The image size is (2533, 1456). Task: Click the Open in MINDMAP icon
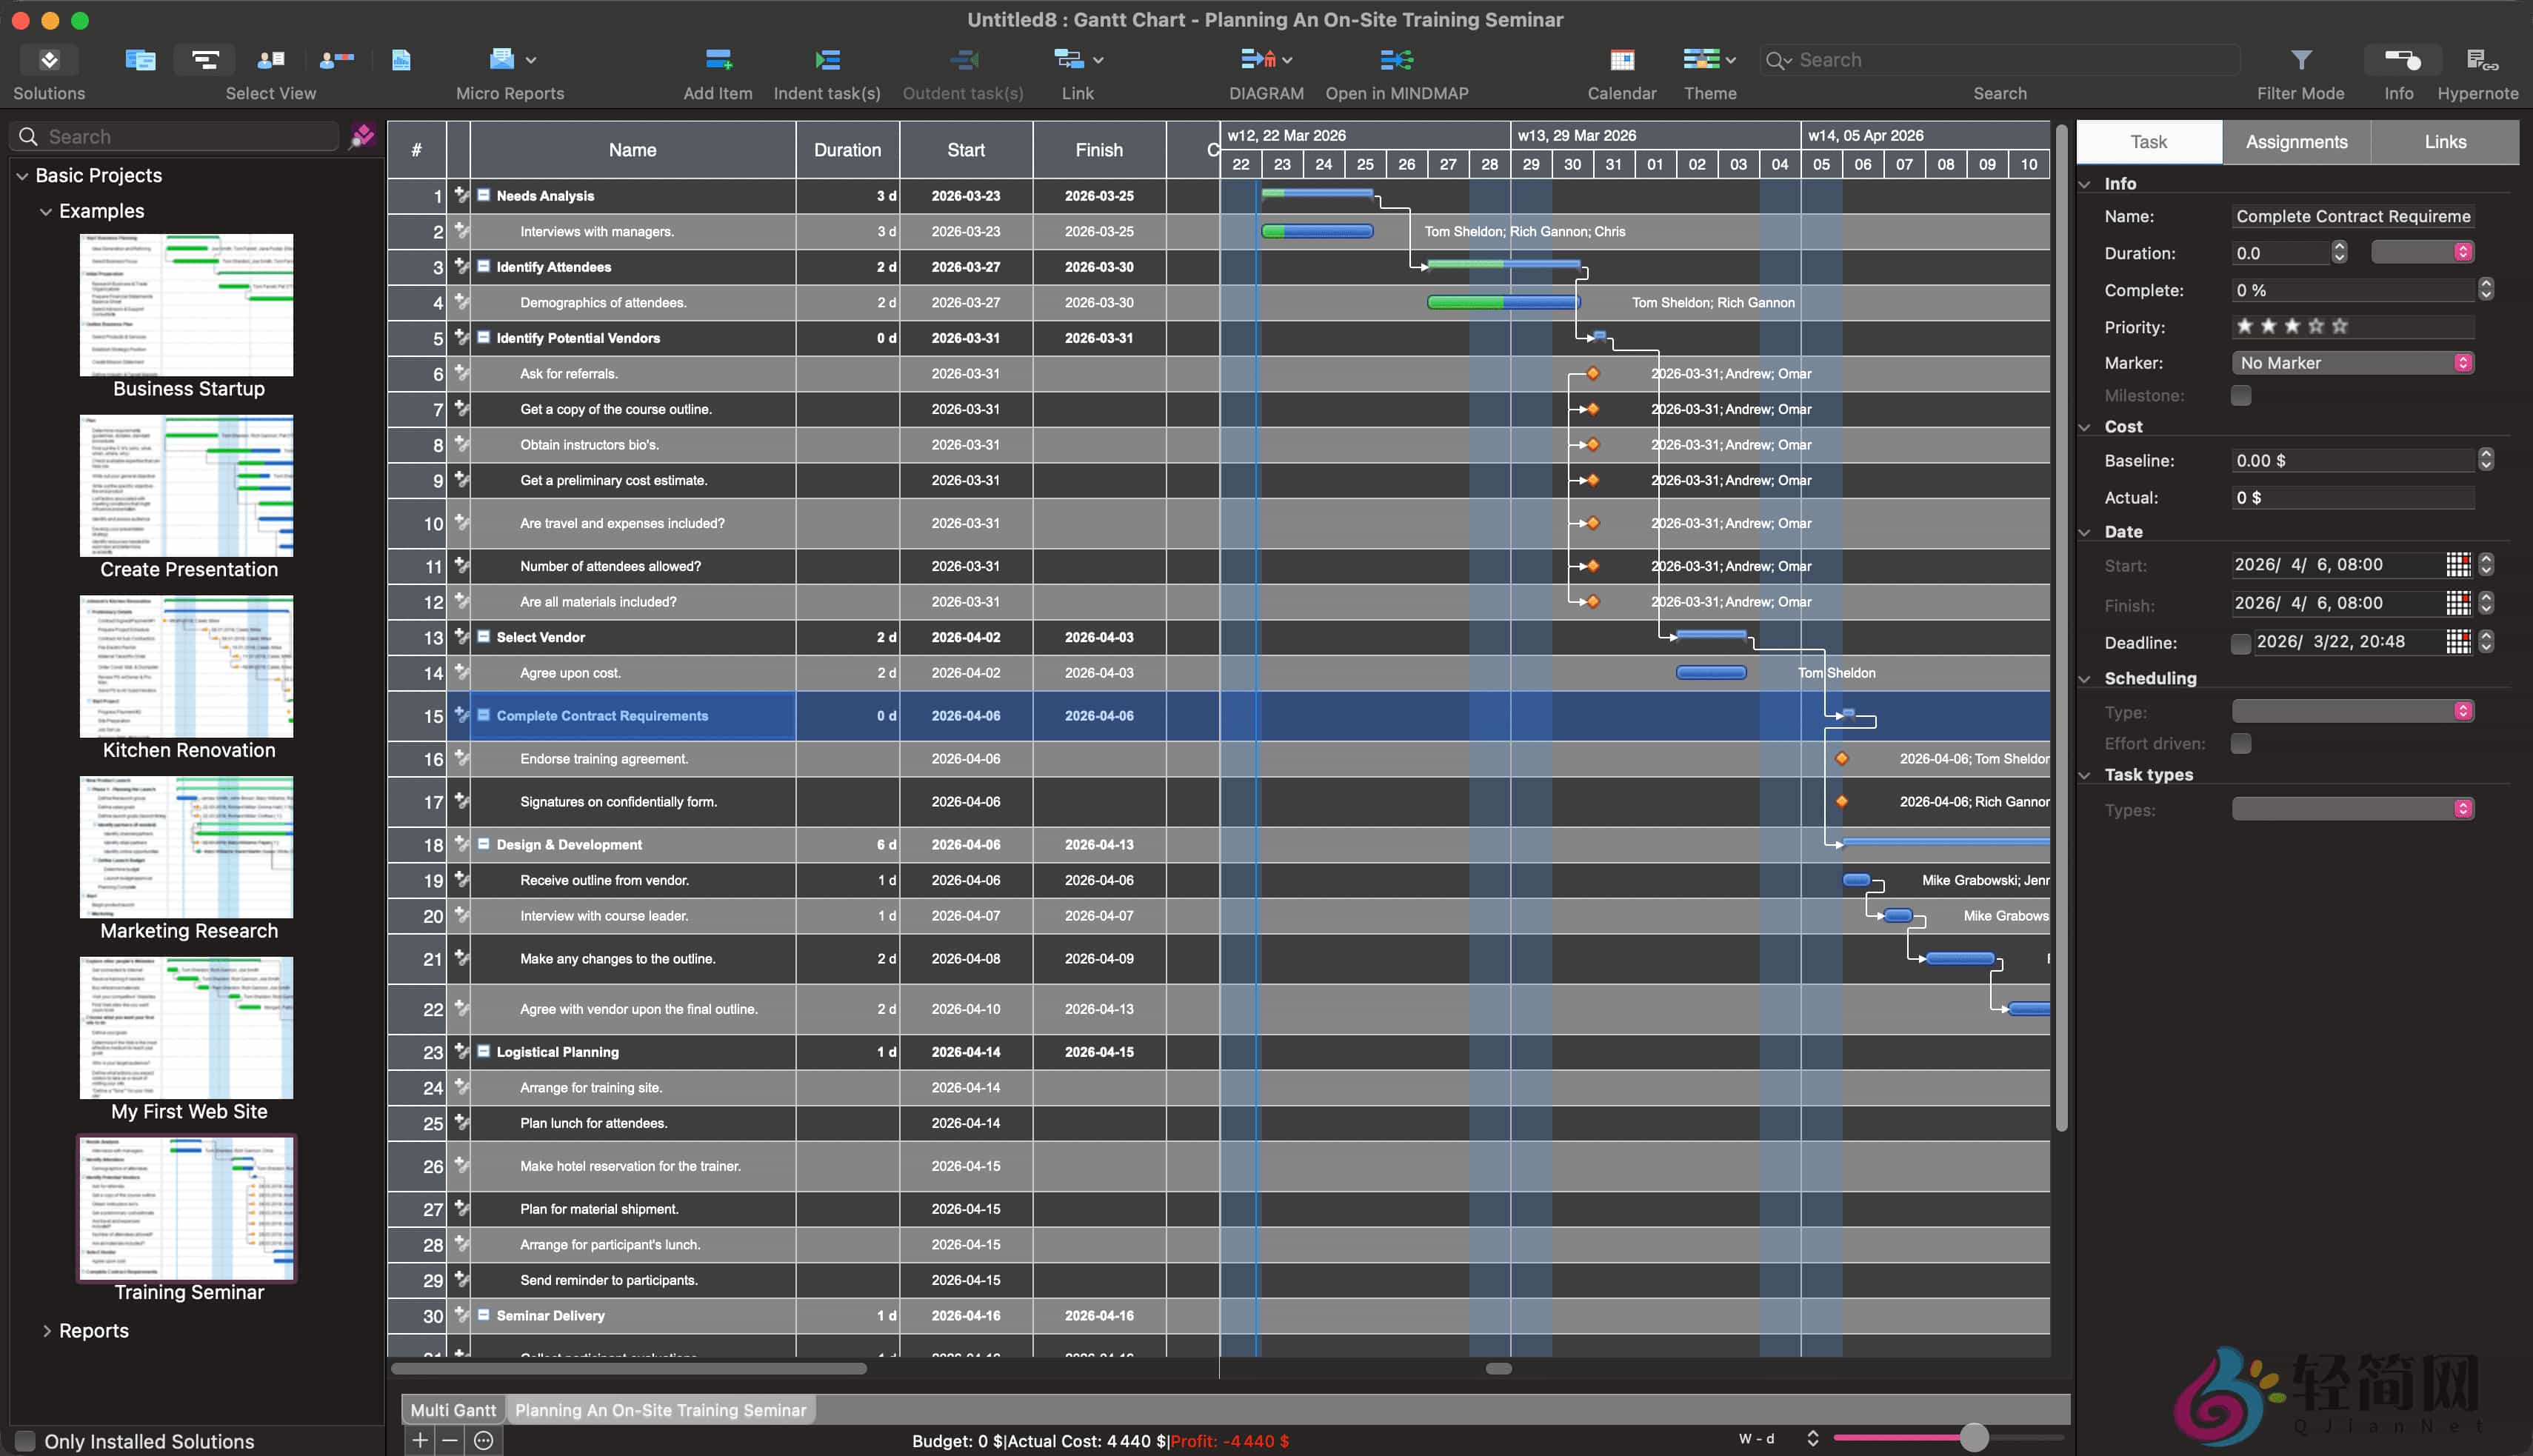1395,60
